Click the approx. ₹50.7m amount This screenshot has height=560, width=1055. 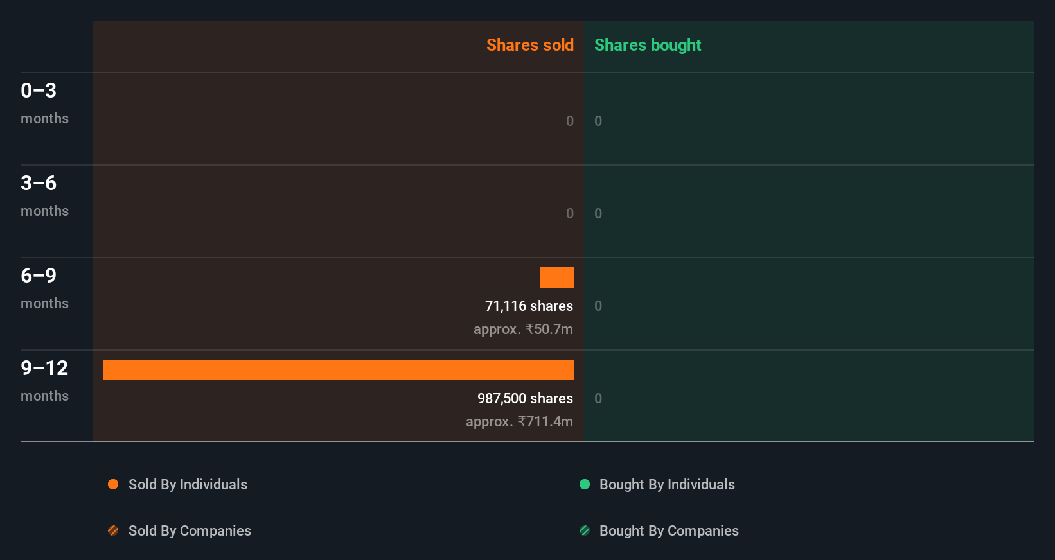(x=523, y=329)
